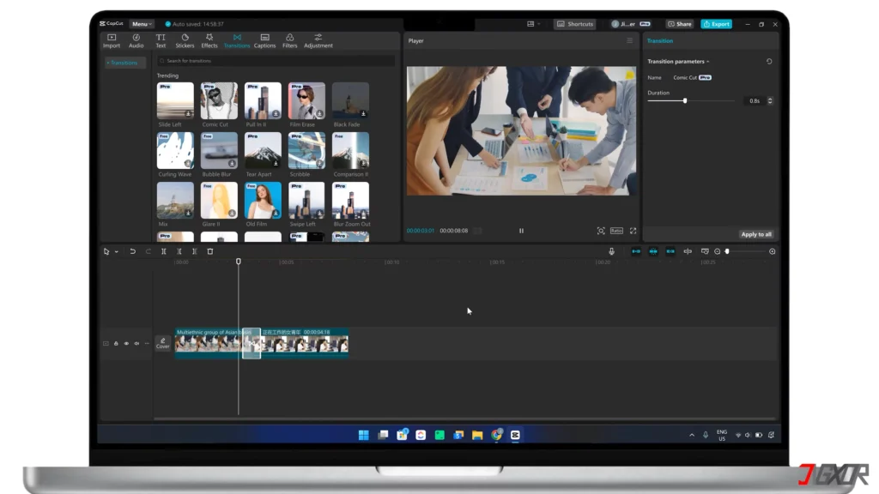Screen dimensions: 879x494
Task: Export the video project
Action: [x=717, y=24]
